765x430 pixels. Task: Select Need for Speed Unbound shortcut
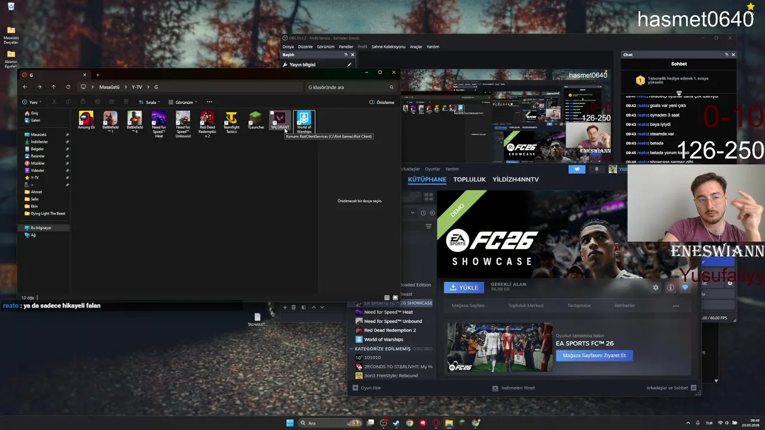click(x=183, y=124)
